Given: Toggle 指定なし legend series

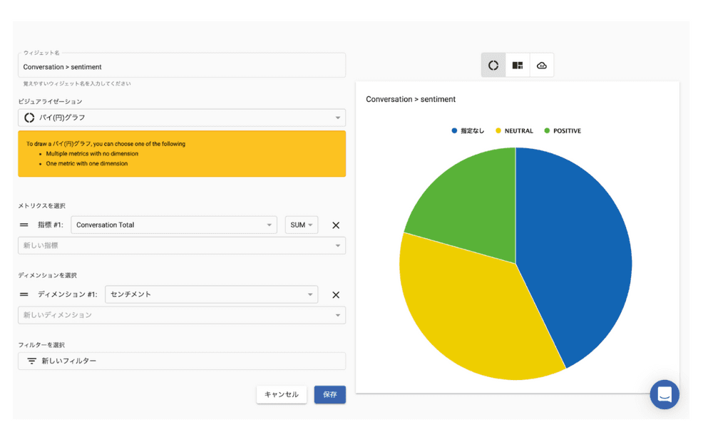Looking at the screenshot, I should coord(468,131).
